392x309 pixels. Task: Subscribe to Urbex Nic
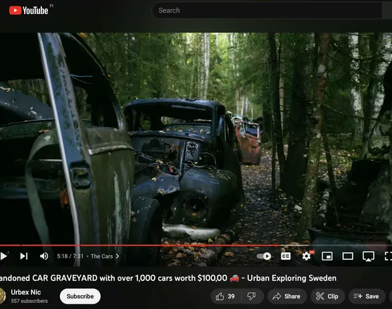(x=80, y=296)
